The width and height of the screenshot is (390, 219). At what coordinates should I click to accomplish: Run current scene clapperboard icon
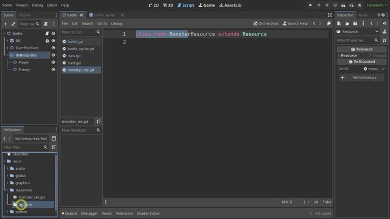point(343,5)
